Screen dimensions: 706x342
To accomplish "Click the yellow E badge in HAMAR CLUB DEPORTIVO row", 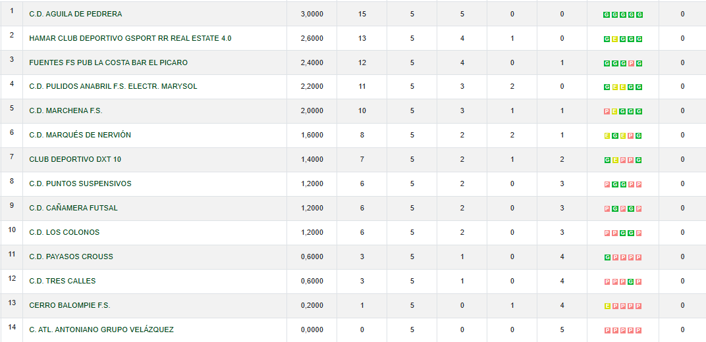I will 614,39.
